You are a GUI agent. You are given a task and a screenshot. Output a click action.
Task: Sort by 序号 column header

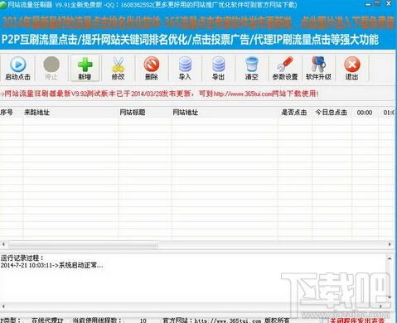pyautogui.click(x=7, y=113)
